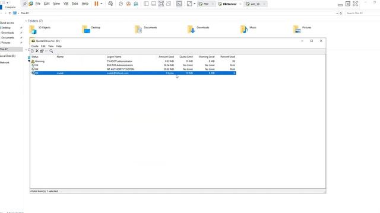Open VMware View menu

[x=56, y=4]
